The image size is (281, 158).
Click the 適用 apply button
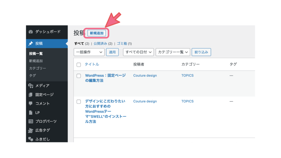coord(112,52)
